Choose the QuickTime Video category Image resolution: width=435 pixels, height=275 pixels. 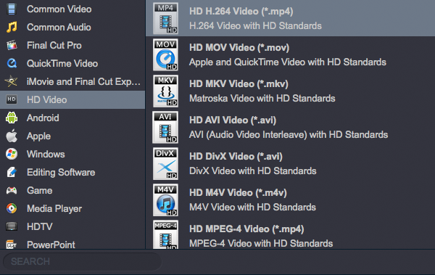point(72,63)
